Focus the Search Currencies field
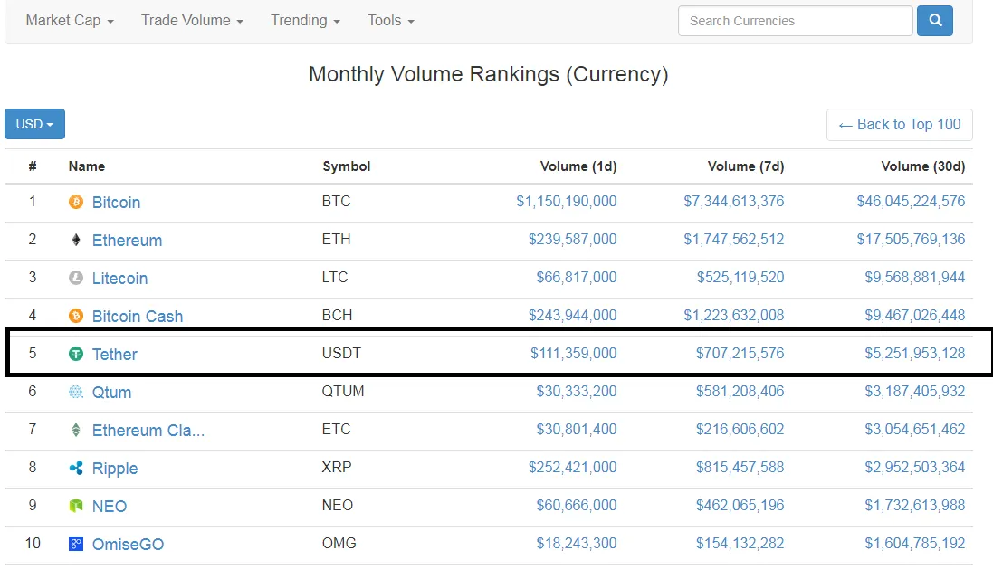Screen dimensions: 993x570 796,21
